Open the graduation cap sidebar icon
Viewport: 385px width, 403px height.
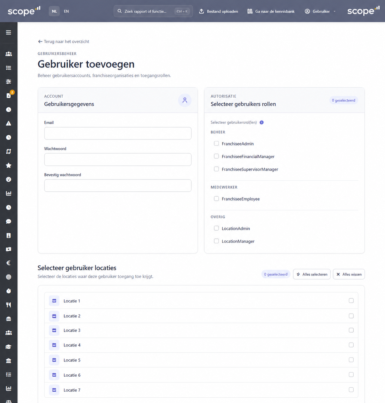point(8,347)
